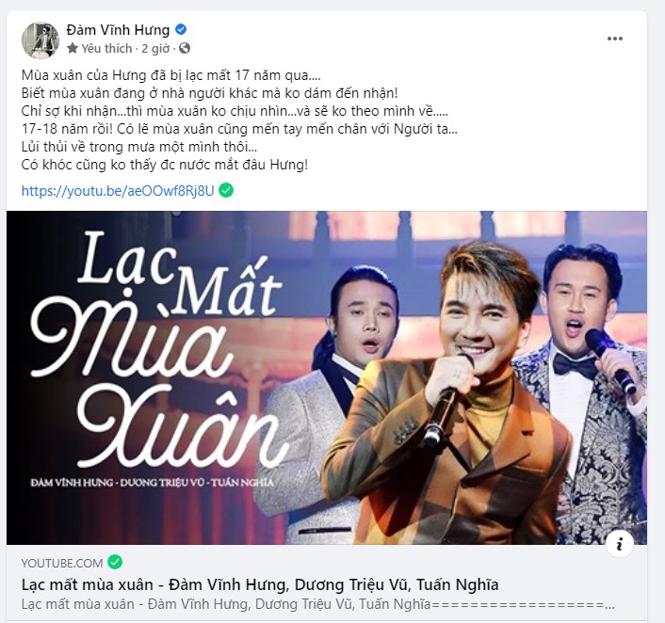Open the Đàm Vĩnh Hưng profile picture

[41, 40]
